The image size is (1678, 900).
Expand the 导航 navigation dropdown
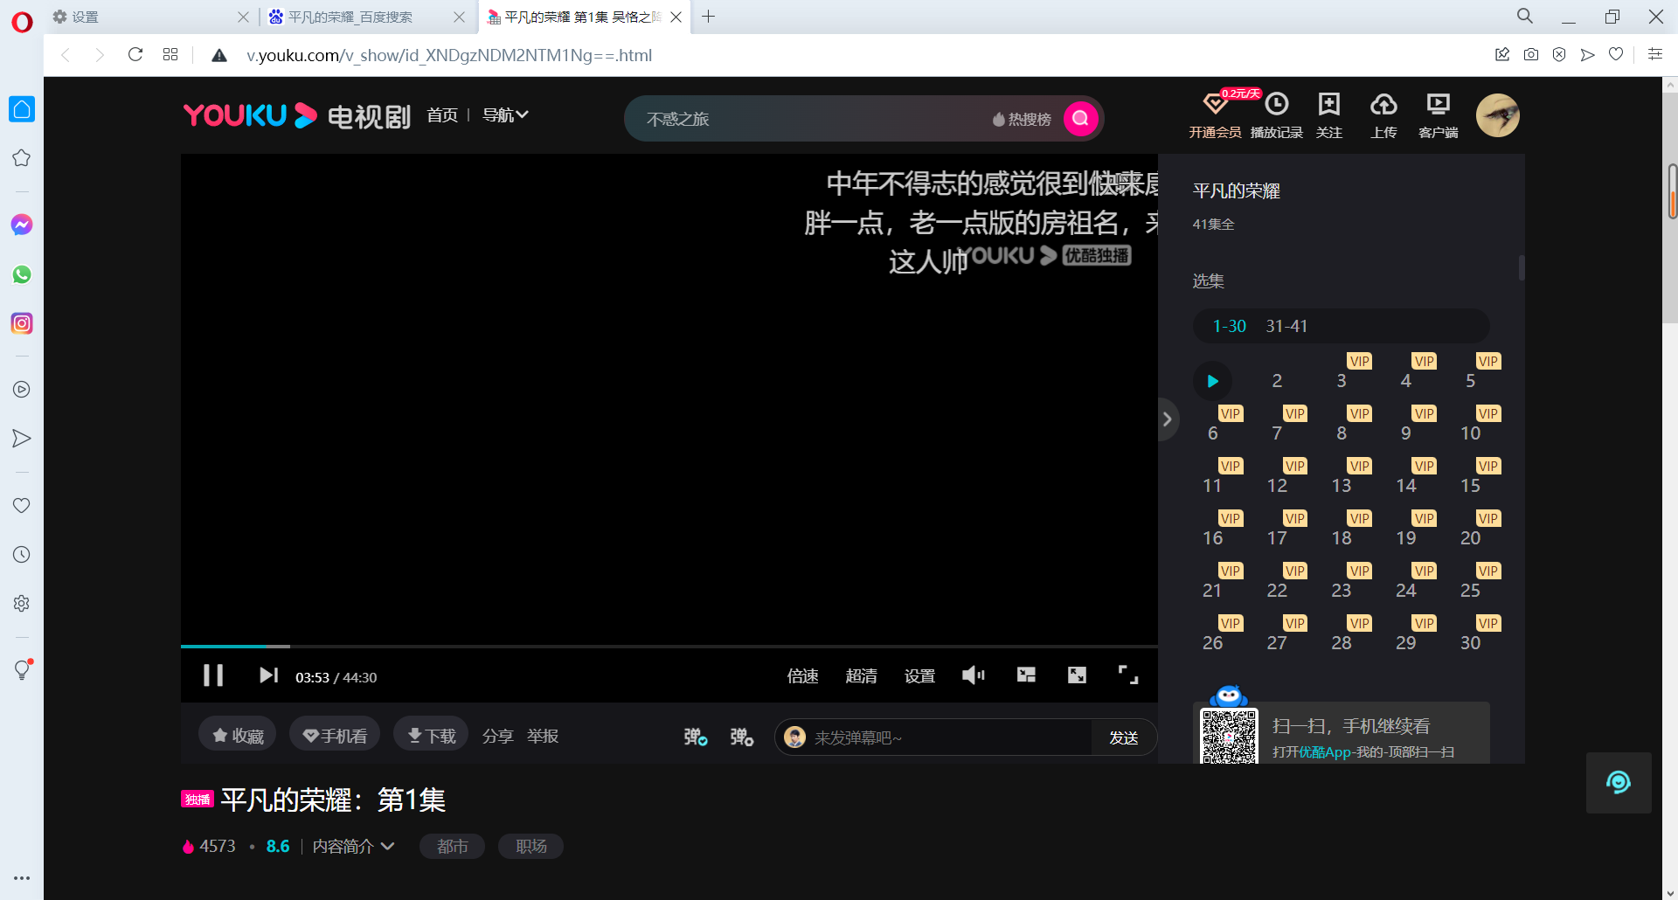[x=505, y=115]
